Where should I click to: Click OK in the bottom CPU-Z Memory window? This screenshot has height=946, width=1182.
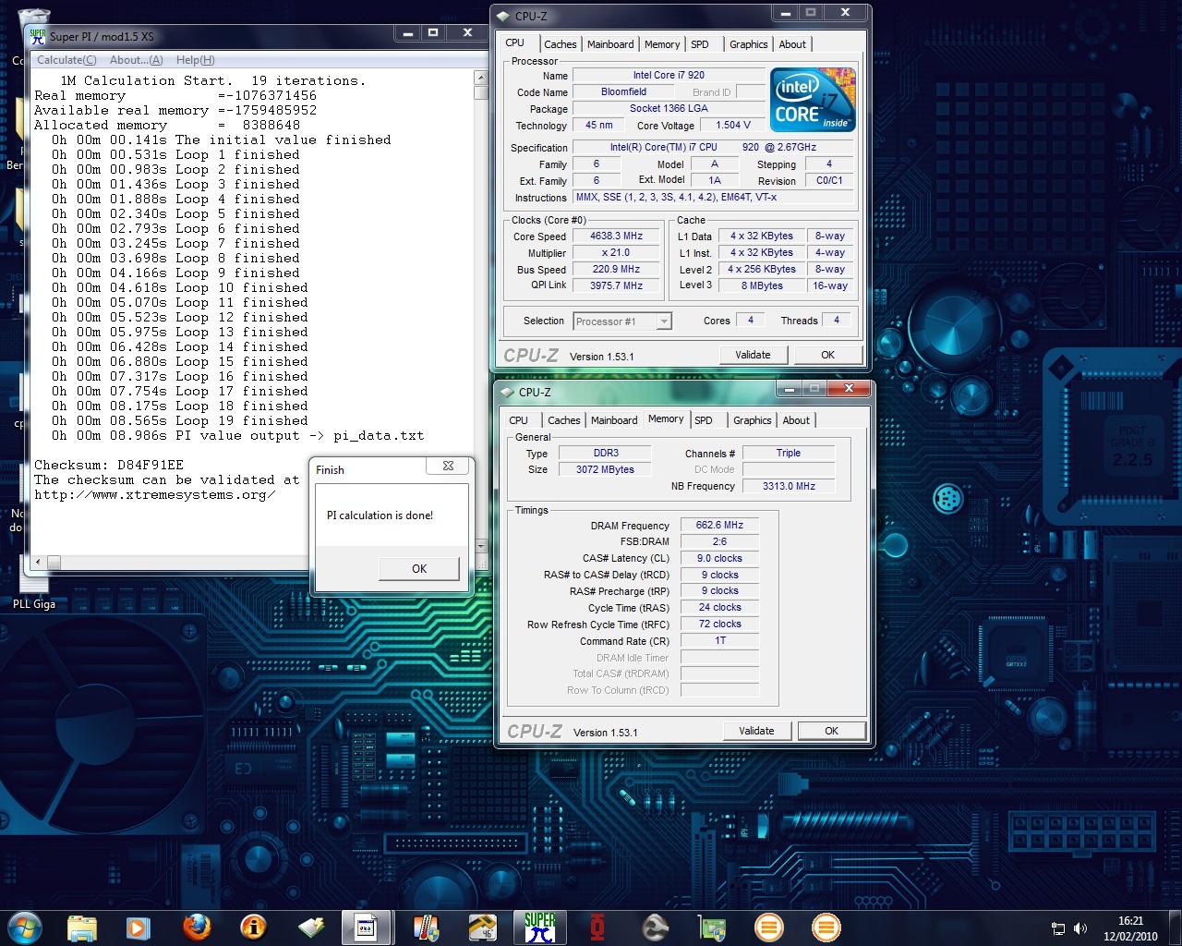pyautogui.click(x=831, y=731)
